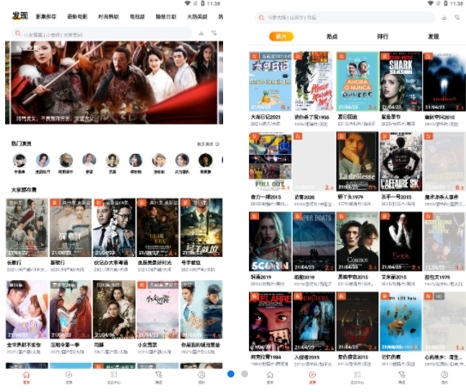The image size is (466, 392).
Task: Open the Ahora o Nunca poster
Action: 358,82
